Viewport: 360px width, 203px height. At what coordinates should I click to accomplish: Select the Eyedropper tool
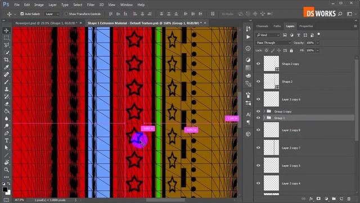point(6,67)
